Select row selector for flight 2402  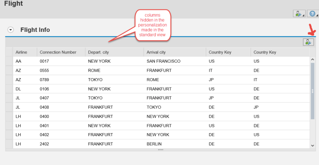(9, 144)
